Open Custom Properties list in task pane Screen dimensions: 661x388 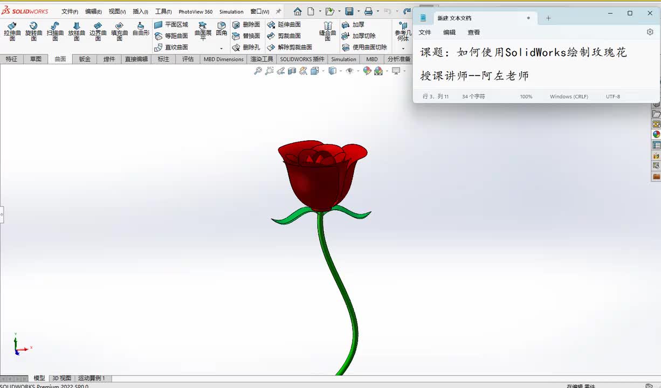pyautogui.click(x=656, y=145)
